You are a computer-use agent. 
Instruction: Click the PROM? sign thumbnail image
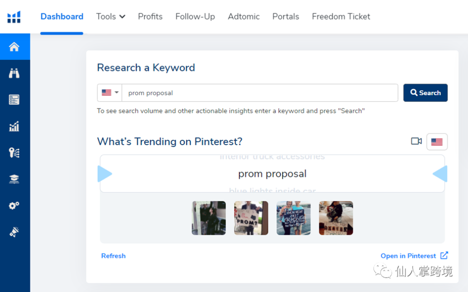251,218
